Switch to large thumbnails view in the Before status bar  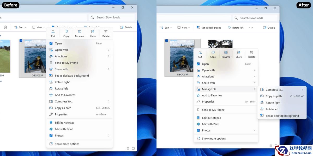coord(133,148)
